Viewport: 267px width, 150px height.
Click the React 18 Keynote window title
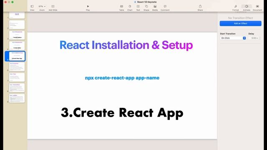pos(146,2)
